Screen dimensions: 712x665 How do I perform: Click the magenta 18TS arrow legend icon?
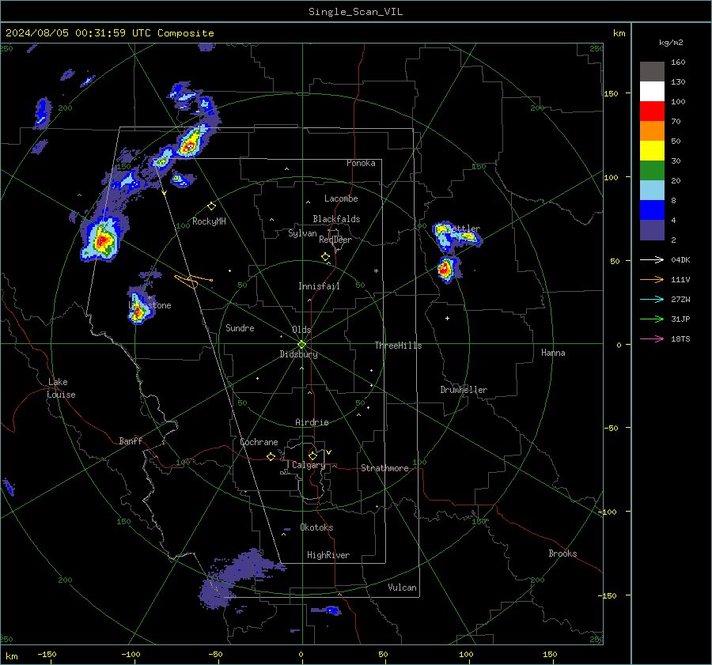pyautogui.click(x=652, y=338)
